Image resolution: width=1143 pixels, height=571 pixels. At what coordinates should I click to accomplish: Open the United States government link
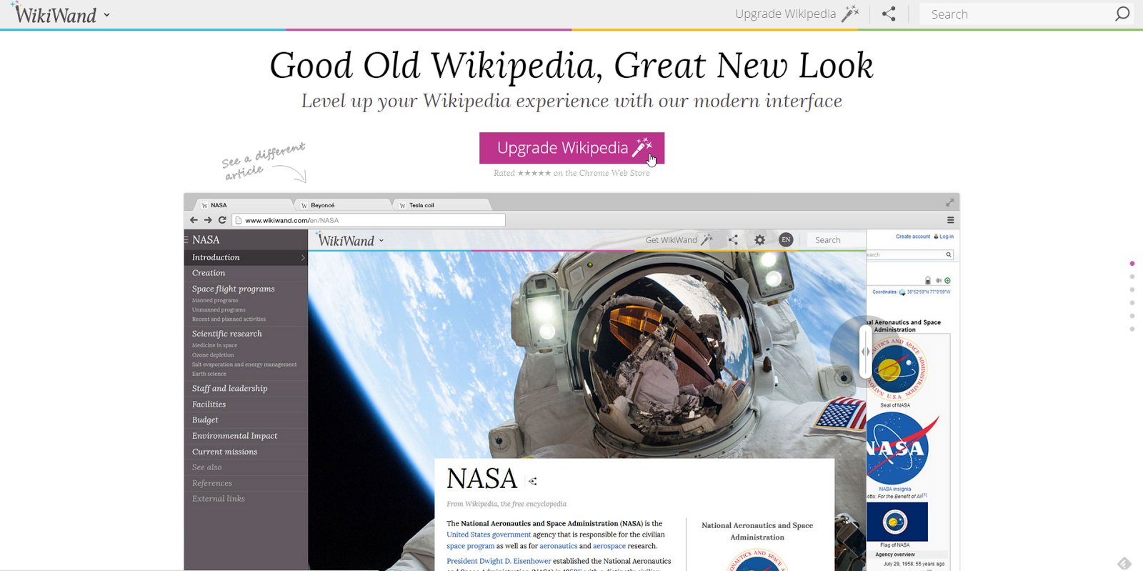tap(489, 535)
